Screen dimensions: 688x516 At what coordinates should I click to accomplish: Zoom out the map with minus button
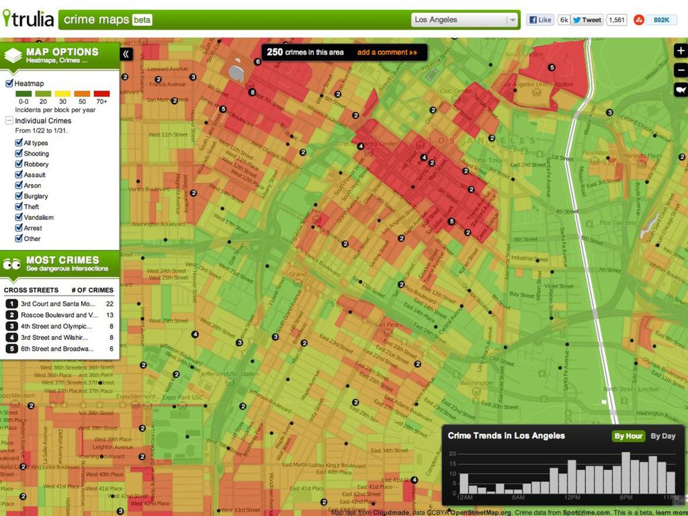click(x=681, y=70)
